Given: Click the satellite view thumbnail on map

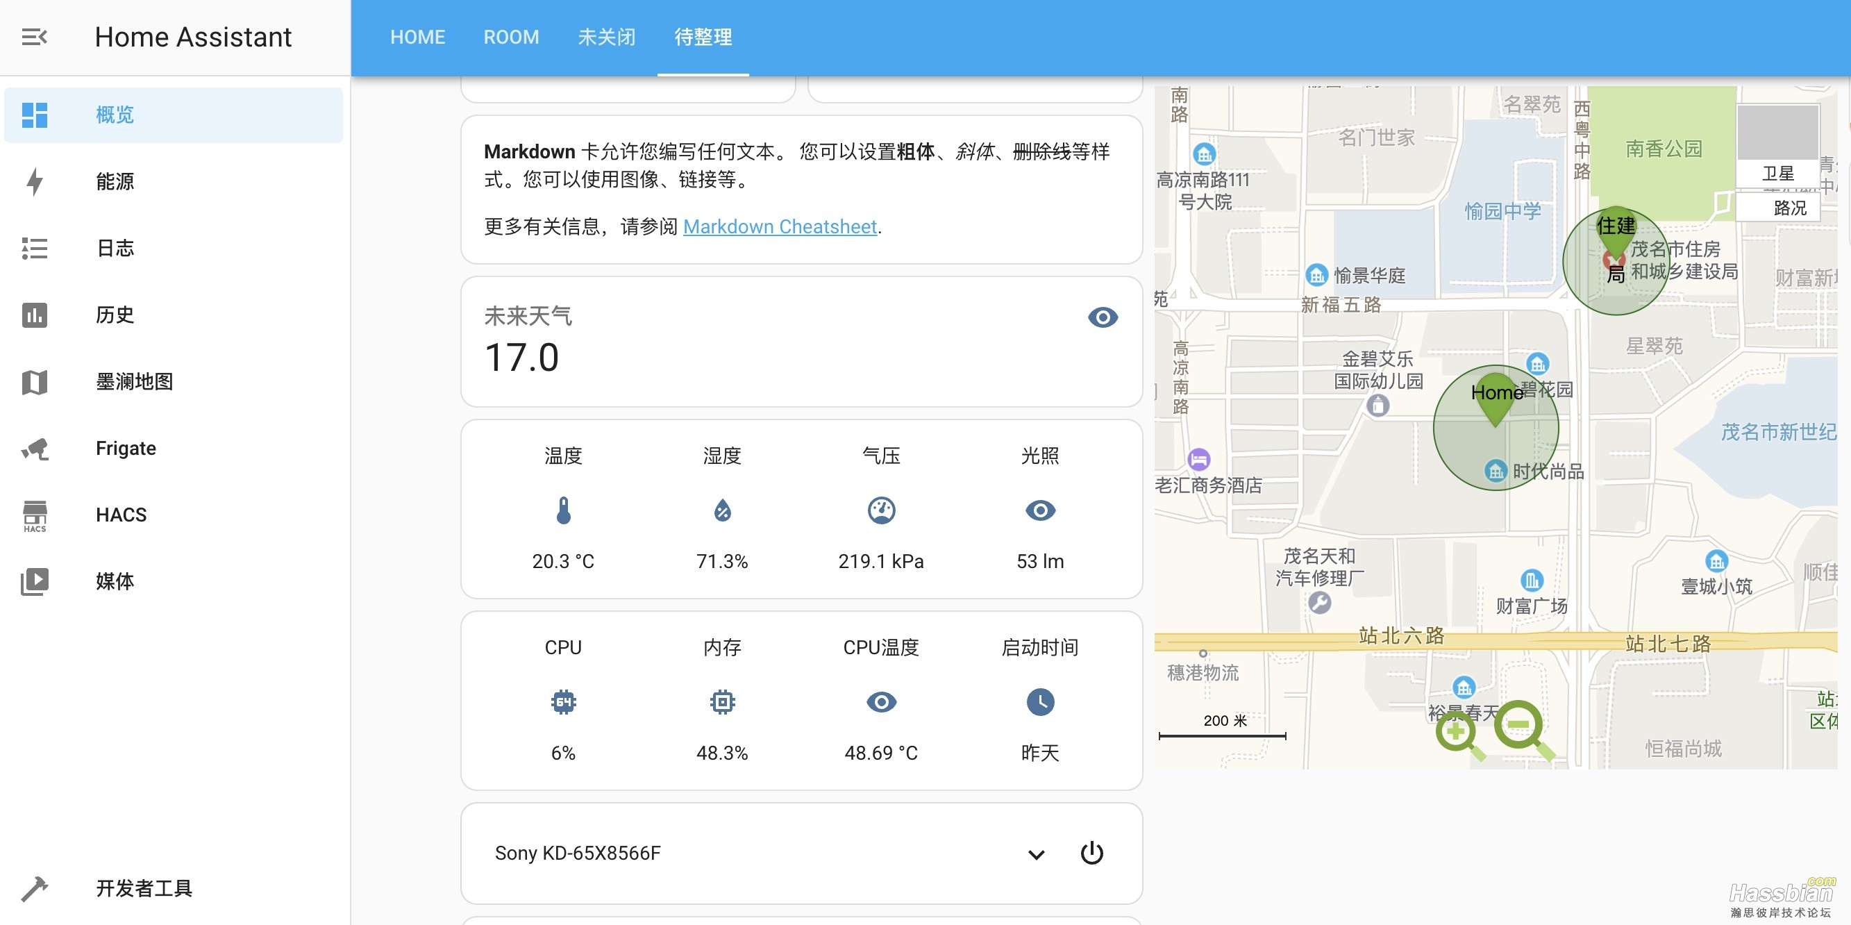Looking at the screenshot, I should (1777, 133).
